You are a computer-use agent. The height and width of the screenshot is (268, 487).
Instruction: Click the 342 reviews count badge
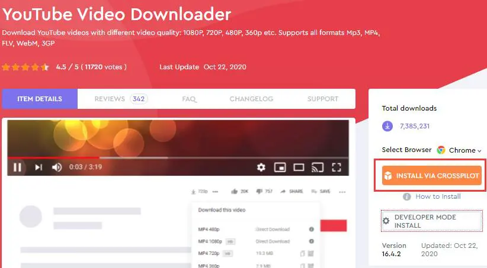[x=139, y=99]
